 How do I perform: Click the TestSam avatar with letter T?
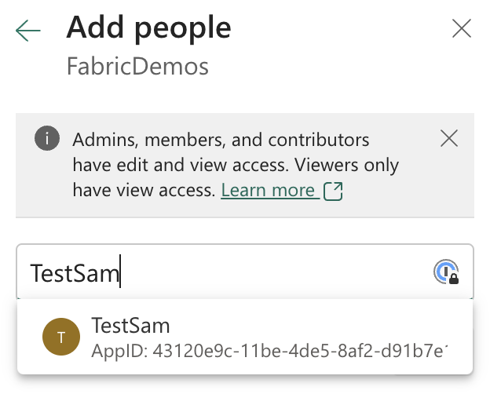click(61, 337)
